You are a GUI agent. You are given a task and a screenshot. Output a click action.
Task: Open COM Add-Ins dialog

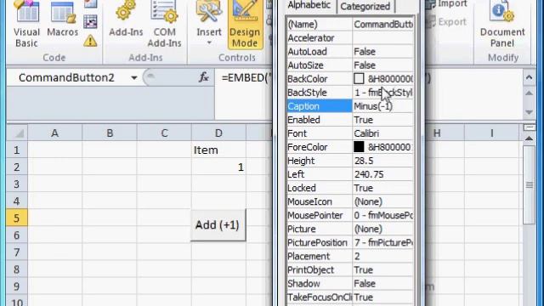point(164,25)
